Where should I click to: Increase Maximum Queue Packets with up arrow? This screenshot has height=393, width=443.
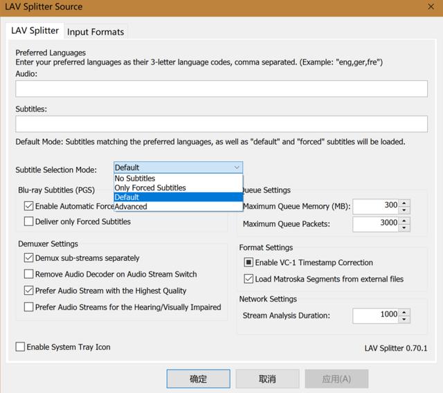(x=404, y=221)
